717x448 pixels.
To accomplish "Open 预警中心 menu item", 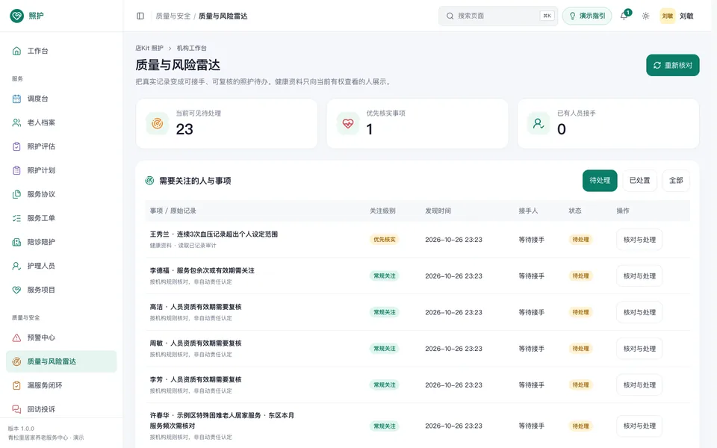I will (61, 337).
